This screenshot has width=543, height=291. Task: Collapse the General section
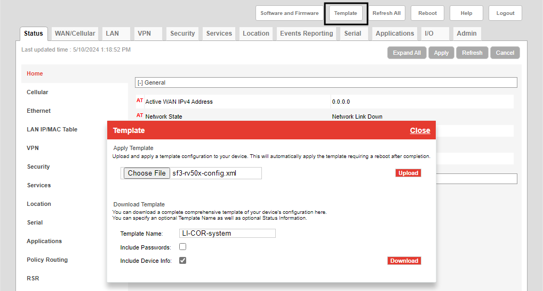coord(141,82)
